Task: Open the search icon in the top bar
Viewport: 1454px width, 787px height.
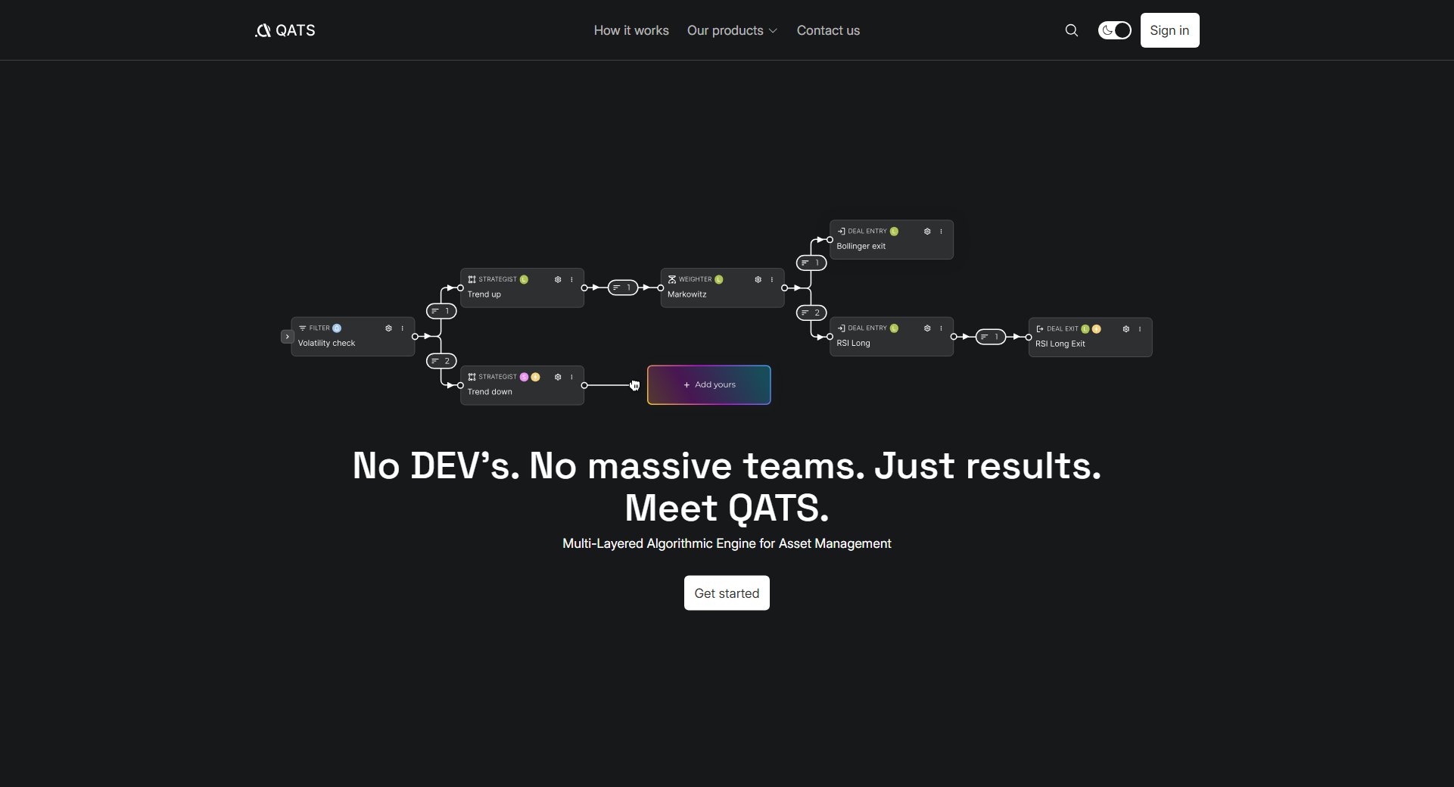Action: point(1072,30)
